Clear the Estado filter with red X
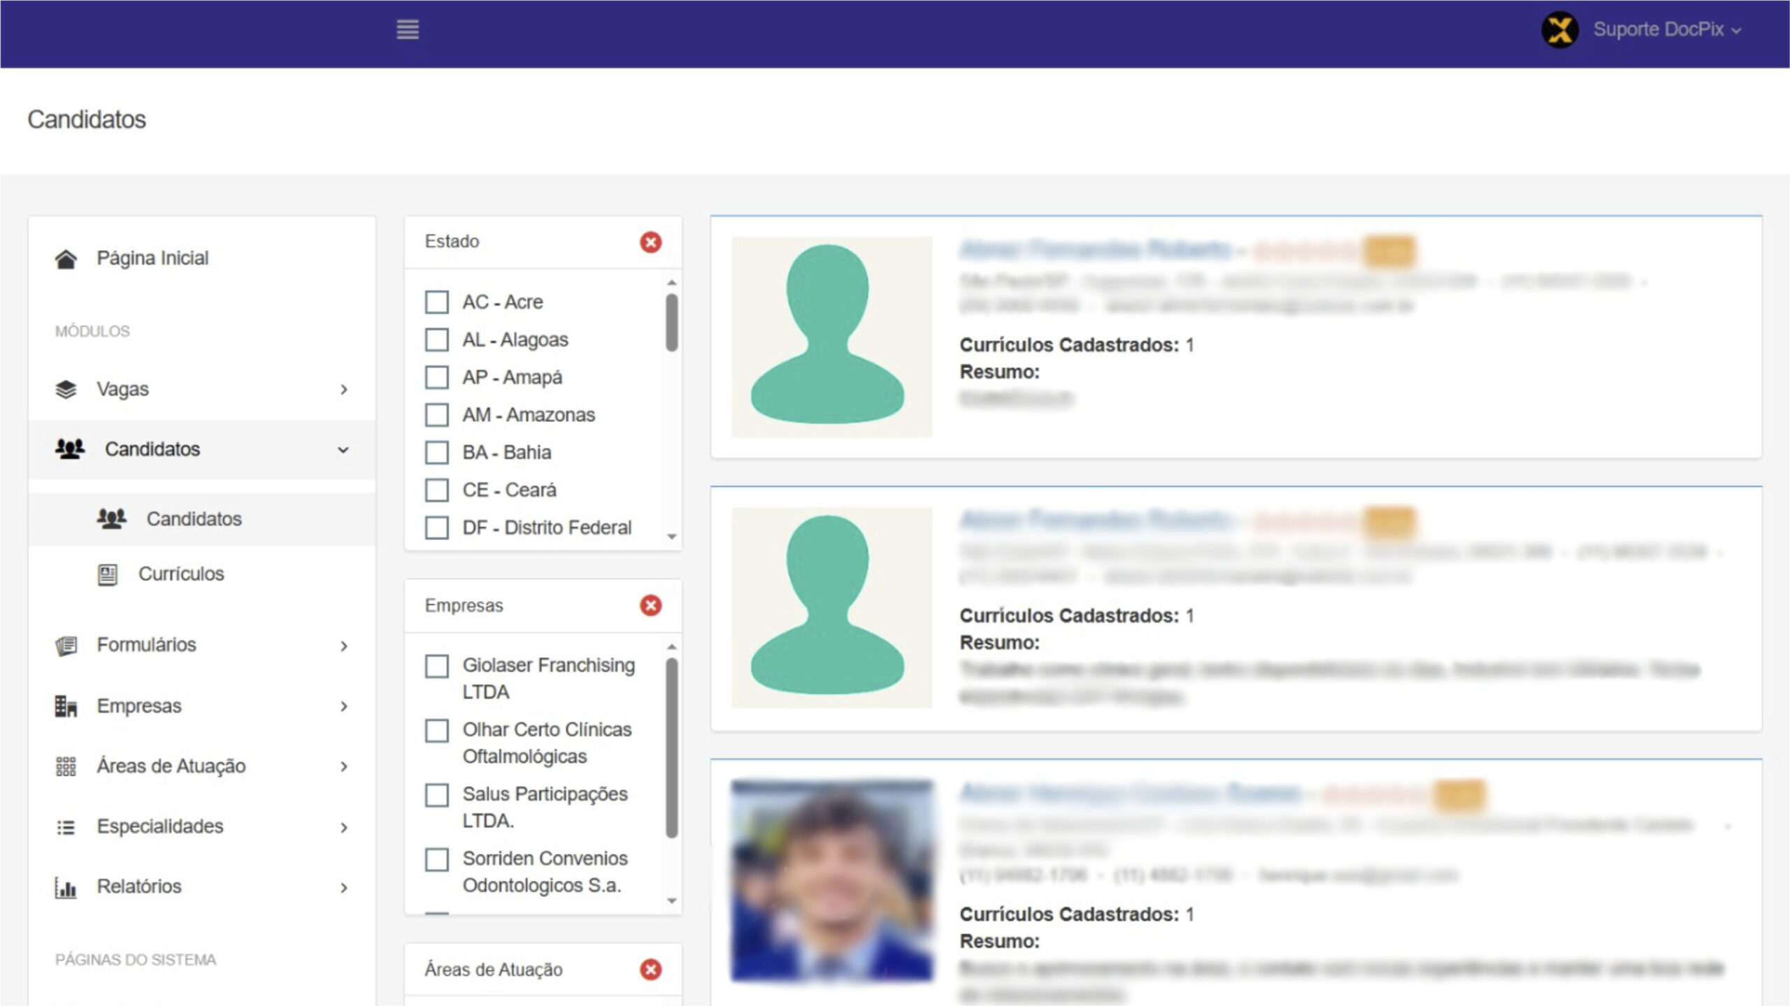The width and height of the screenshot is (1790, 1006). coord(650,242)
